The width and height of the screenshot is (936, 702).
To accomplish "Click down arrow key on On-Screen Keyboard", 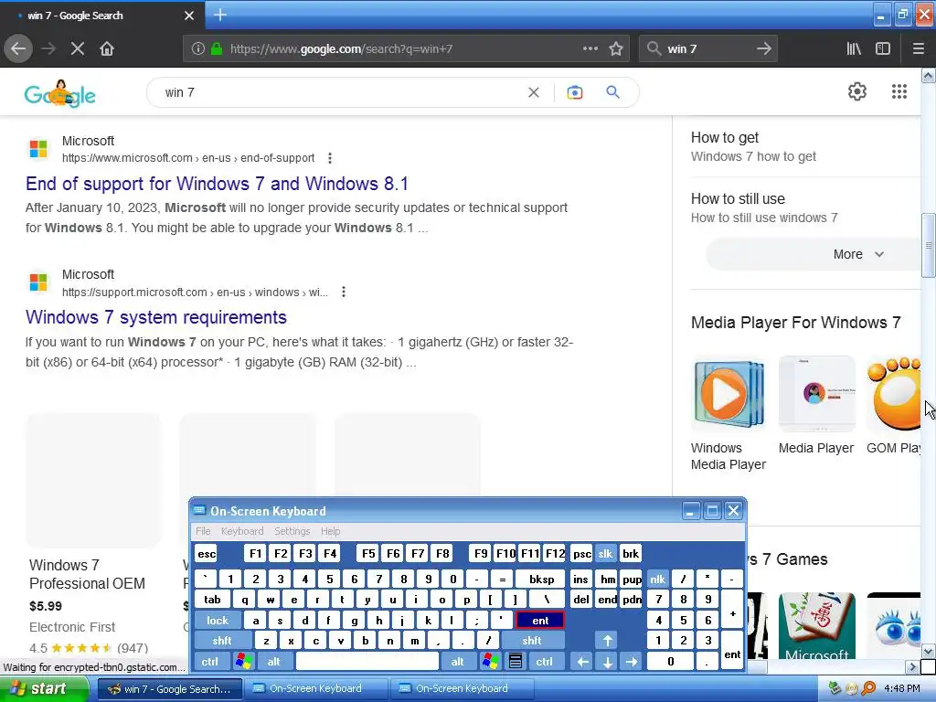I will tap(607, 662).
